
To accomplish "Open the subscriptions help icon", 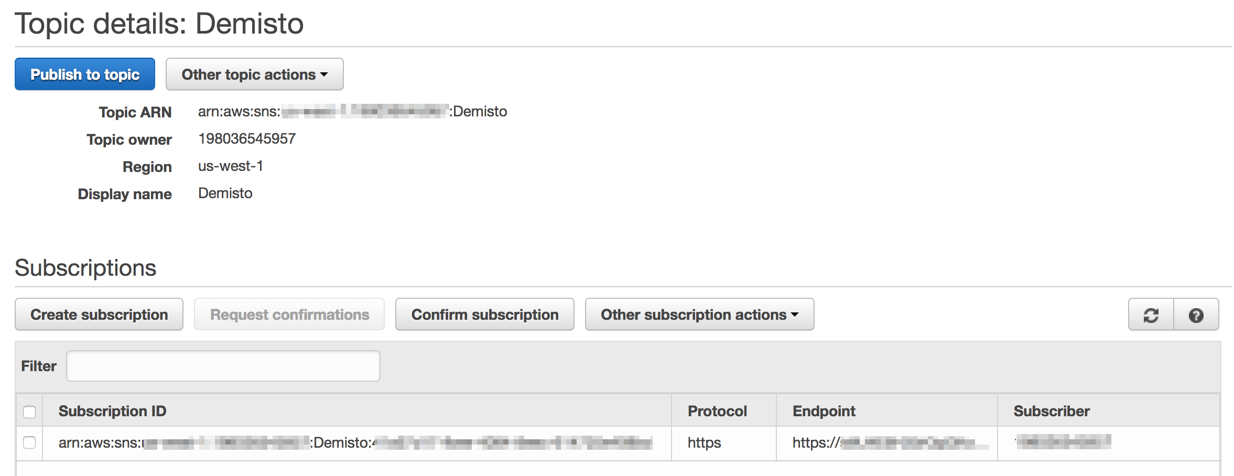I will (1196, 315).
